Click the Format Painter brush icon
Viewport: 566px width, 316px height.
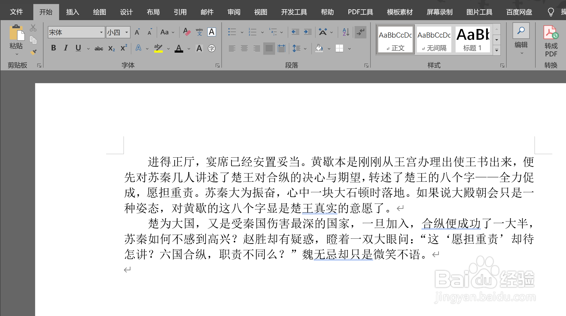coord(33,52)
